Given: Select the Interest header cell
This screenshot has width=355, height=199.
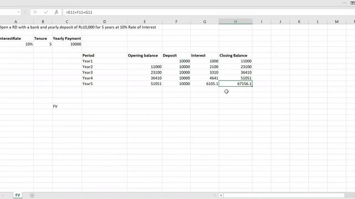Looking at the screenshot, I should (x=205, y=55).
